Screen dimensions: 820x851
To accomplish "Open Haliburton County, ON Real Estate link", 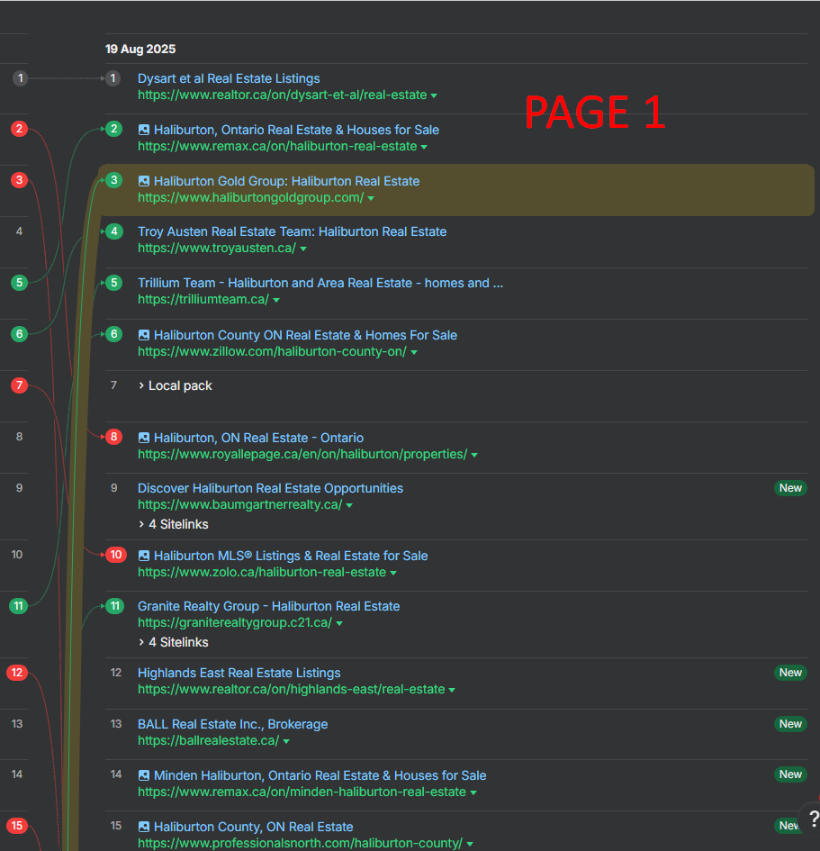I will pos(253,827).
